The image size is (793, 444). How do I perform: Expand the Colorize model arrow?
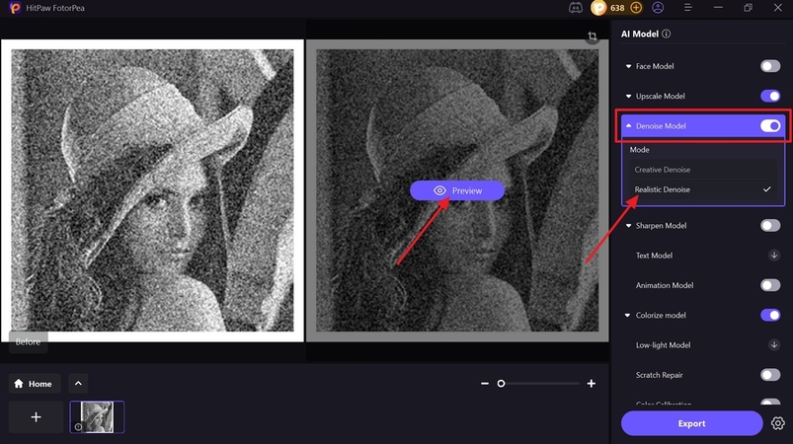(x=628, y=315)
